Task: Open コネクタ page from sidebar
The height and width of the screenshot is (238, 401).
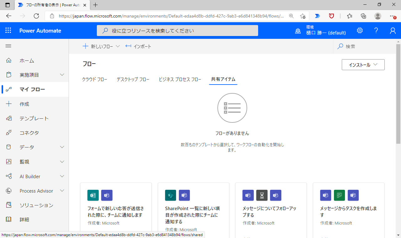Action: pyautogui.click(x=29, y=133)
